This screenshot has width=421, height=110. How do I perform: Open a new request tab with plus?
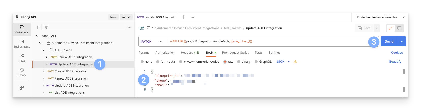pos(183,17)
